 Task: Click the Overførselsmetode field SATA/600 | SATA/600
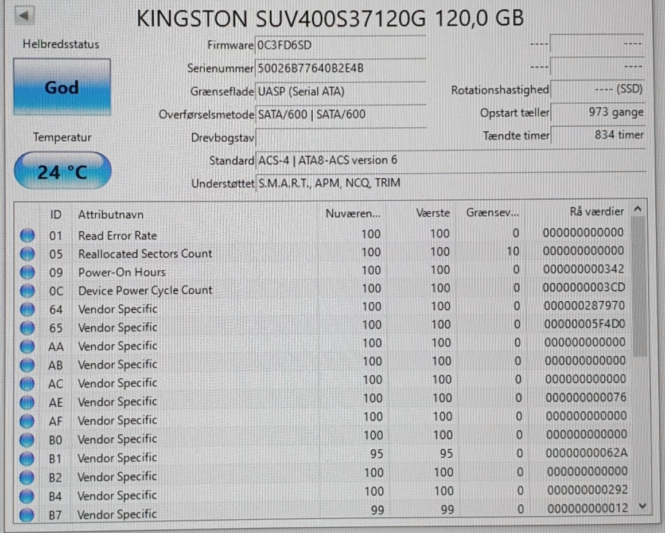point(340,114)
